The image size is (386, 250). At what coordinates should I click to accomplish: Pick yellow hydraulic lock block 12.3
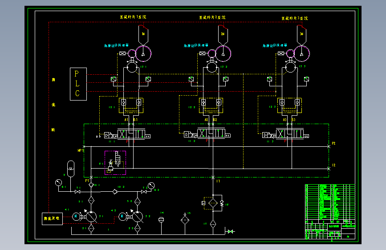289,105
